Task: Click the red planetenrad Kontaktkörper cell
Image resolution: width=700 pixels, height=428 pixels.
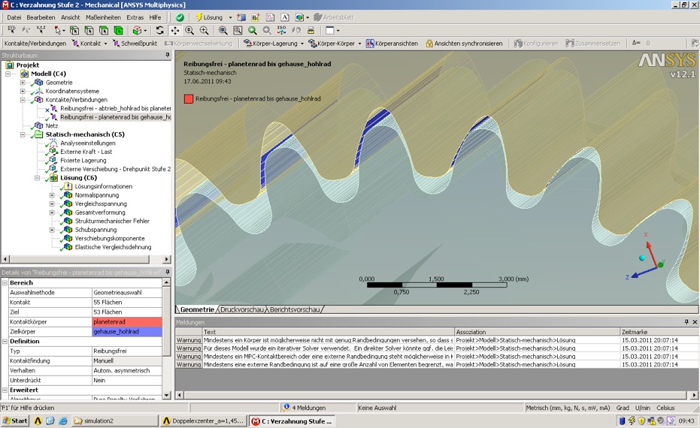Action: 127,322
